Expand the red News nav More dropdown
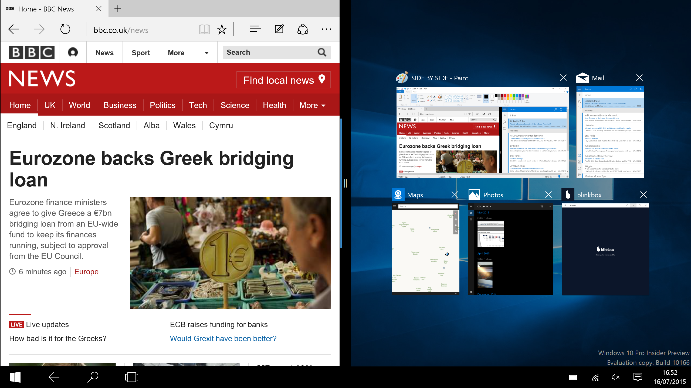This screenshot has height=388, width=691. (312, 105)
